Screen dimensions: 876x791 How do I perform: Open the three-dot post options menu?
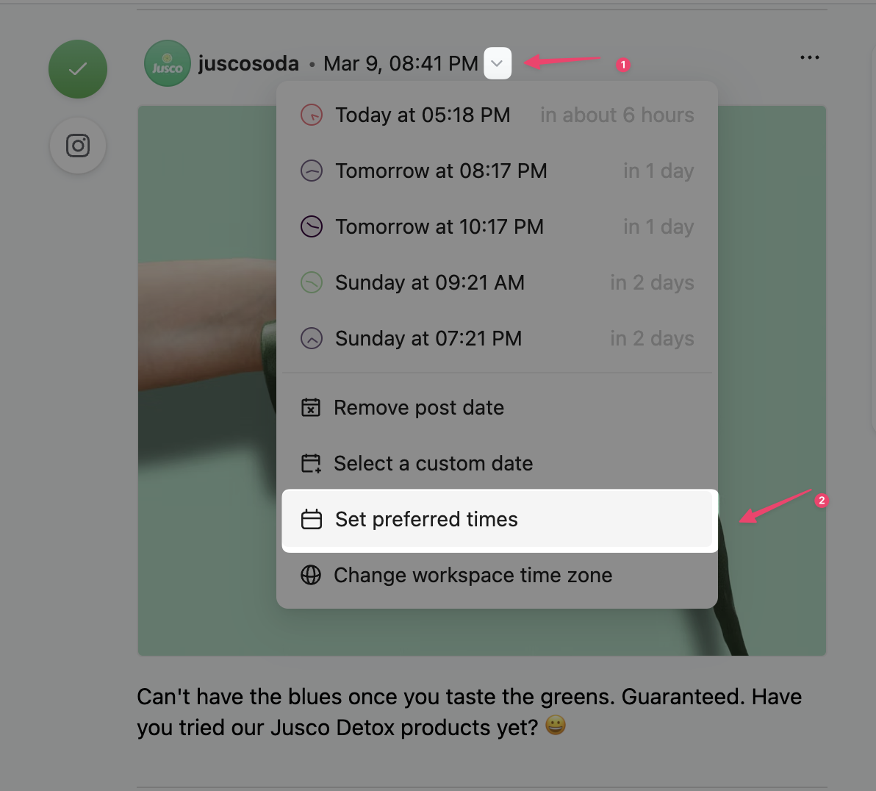809,57
